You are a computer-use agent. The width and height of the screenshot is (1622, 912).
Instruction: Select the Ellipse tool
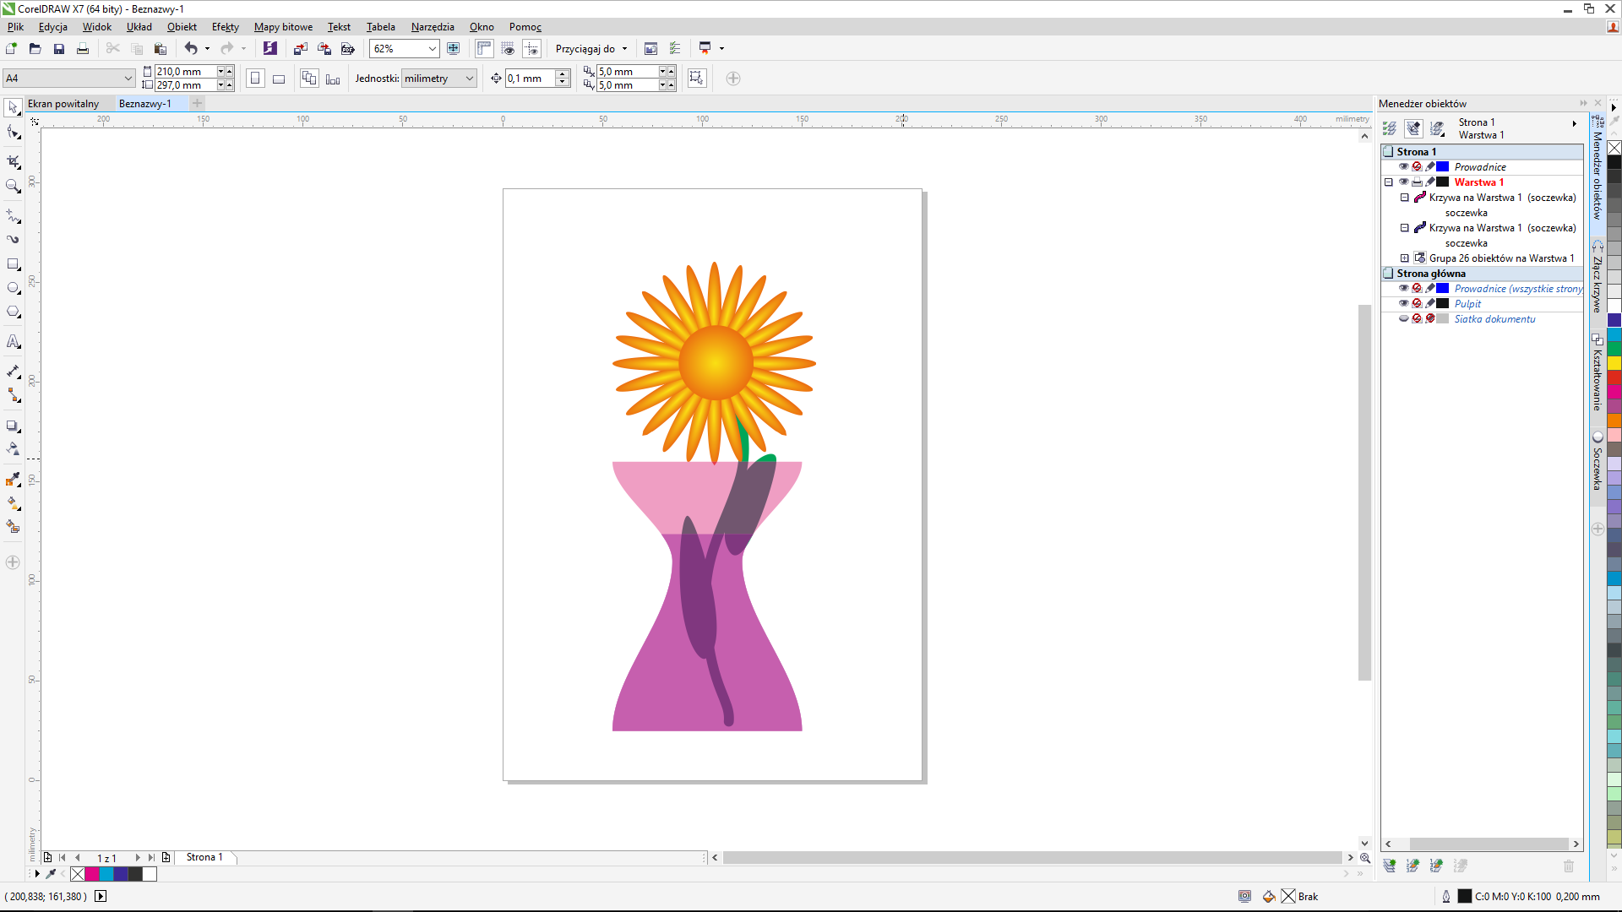coord(14,288)
